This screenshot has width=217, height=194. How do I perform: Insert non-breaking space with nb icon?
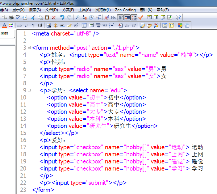19,25
